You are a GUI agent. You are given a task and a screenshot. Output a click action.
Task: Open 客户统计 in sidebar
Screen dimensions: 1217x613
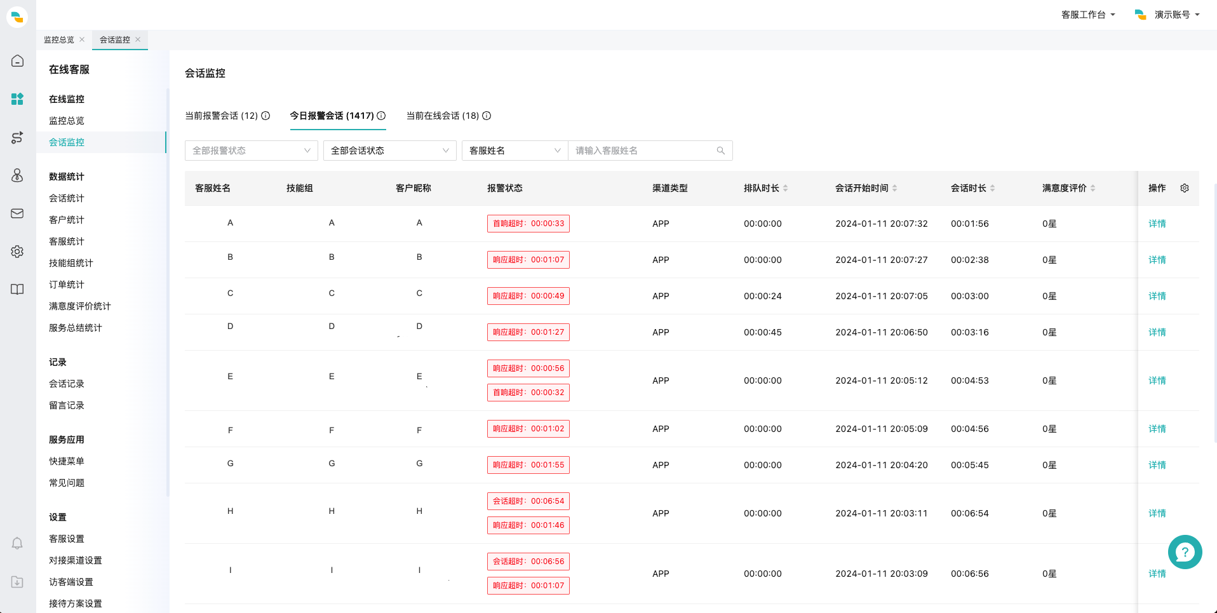point(67,220)
